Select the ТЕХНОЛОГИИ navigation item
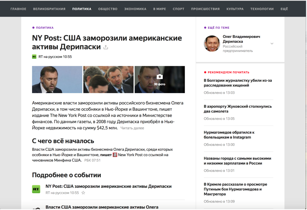Viewport: 307px width, 210px height. 262,9
